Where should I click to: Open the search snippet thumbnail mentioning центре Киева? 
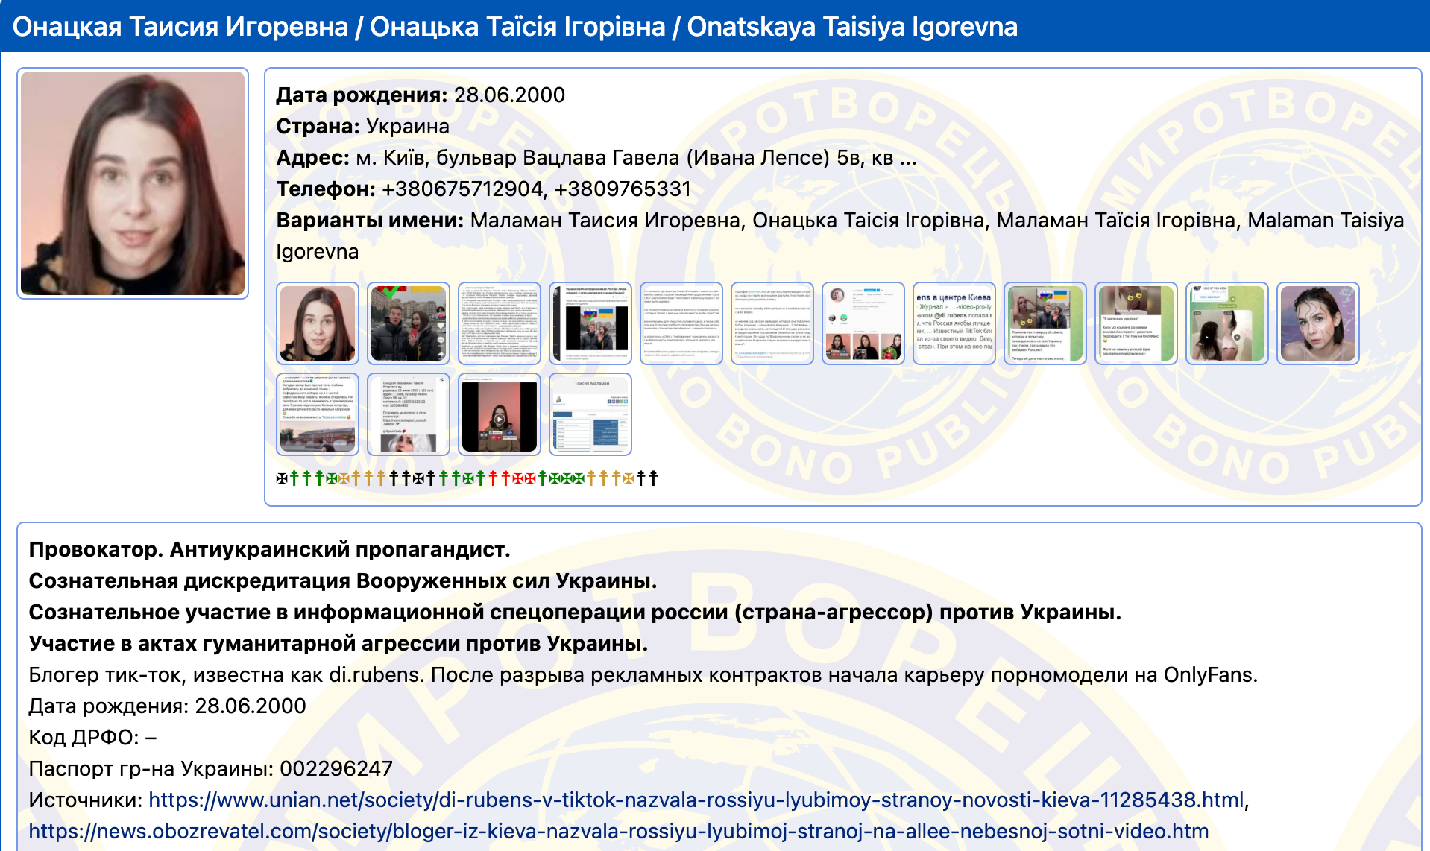point(954,323)
